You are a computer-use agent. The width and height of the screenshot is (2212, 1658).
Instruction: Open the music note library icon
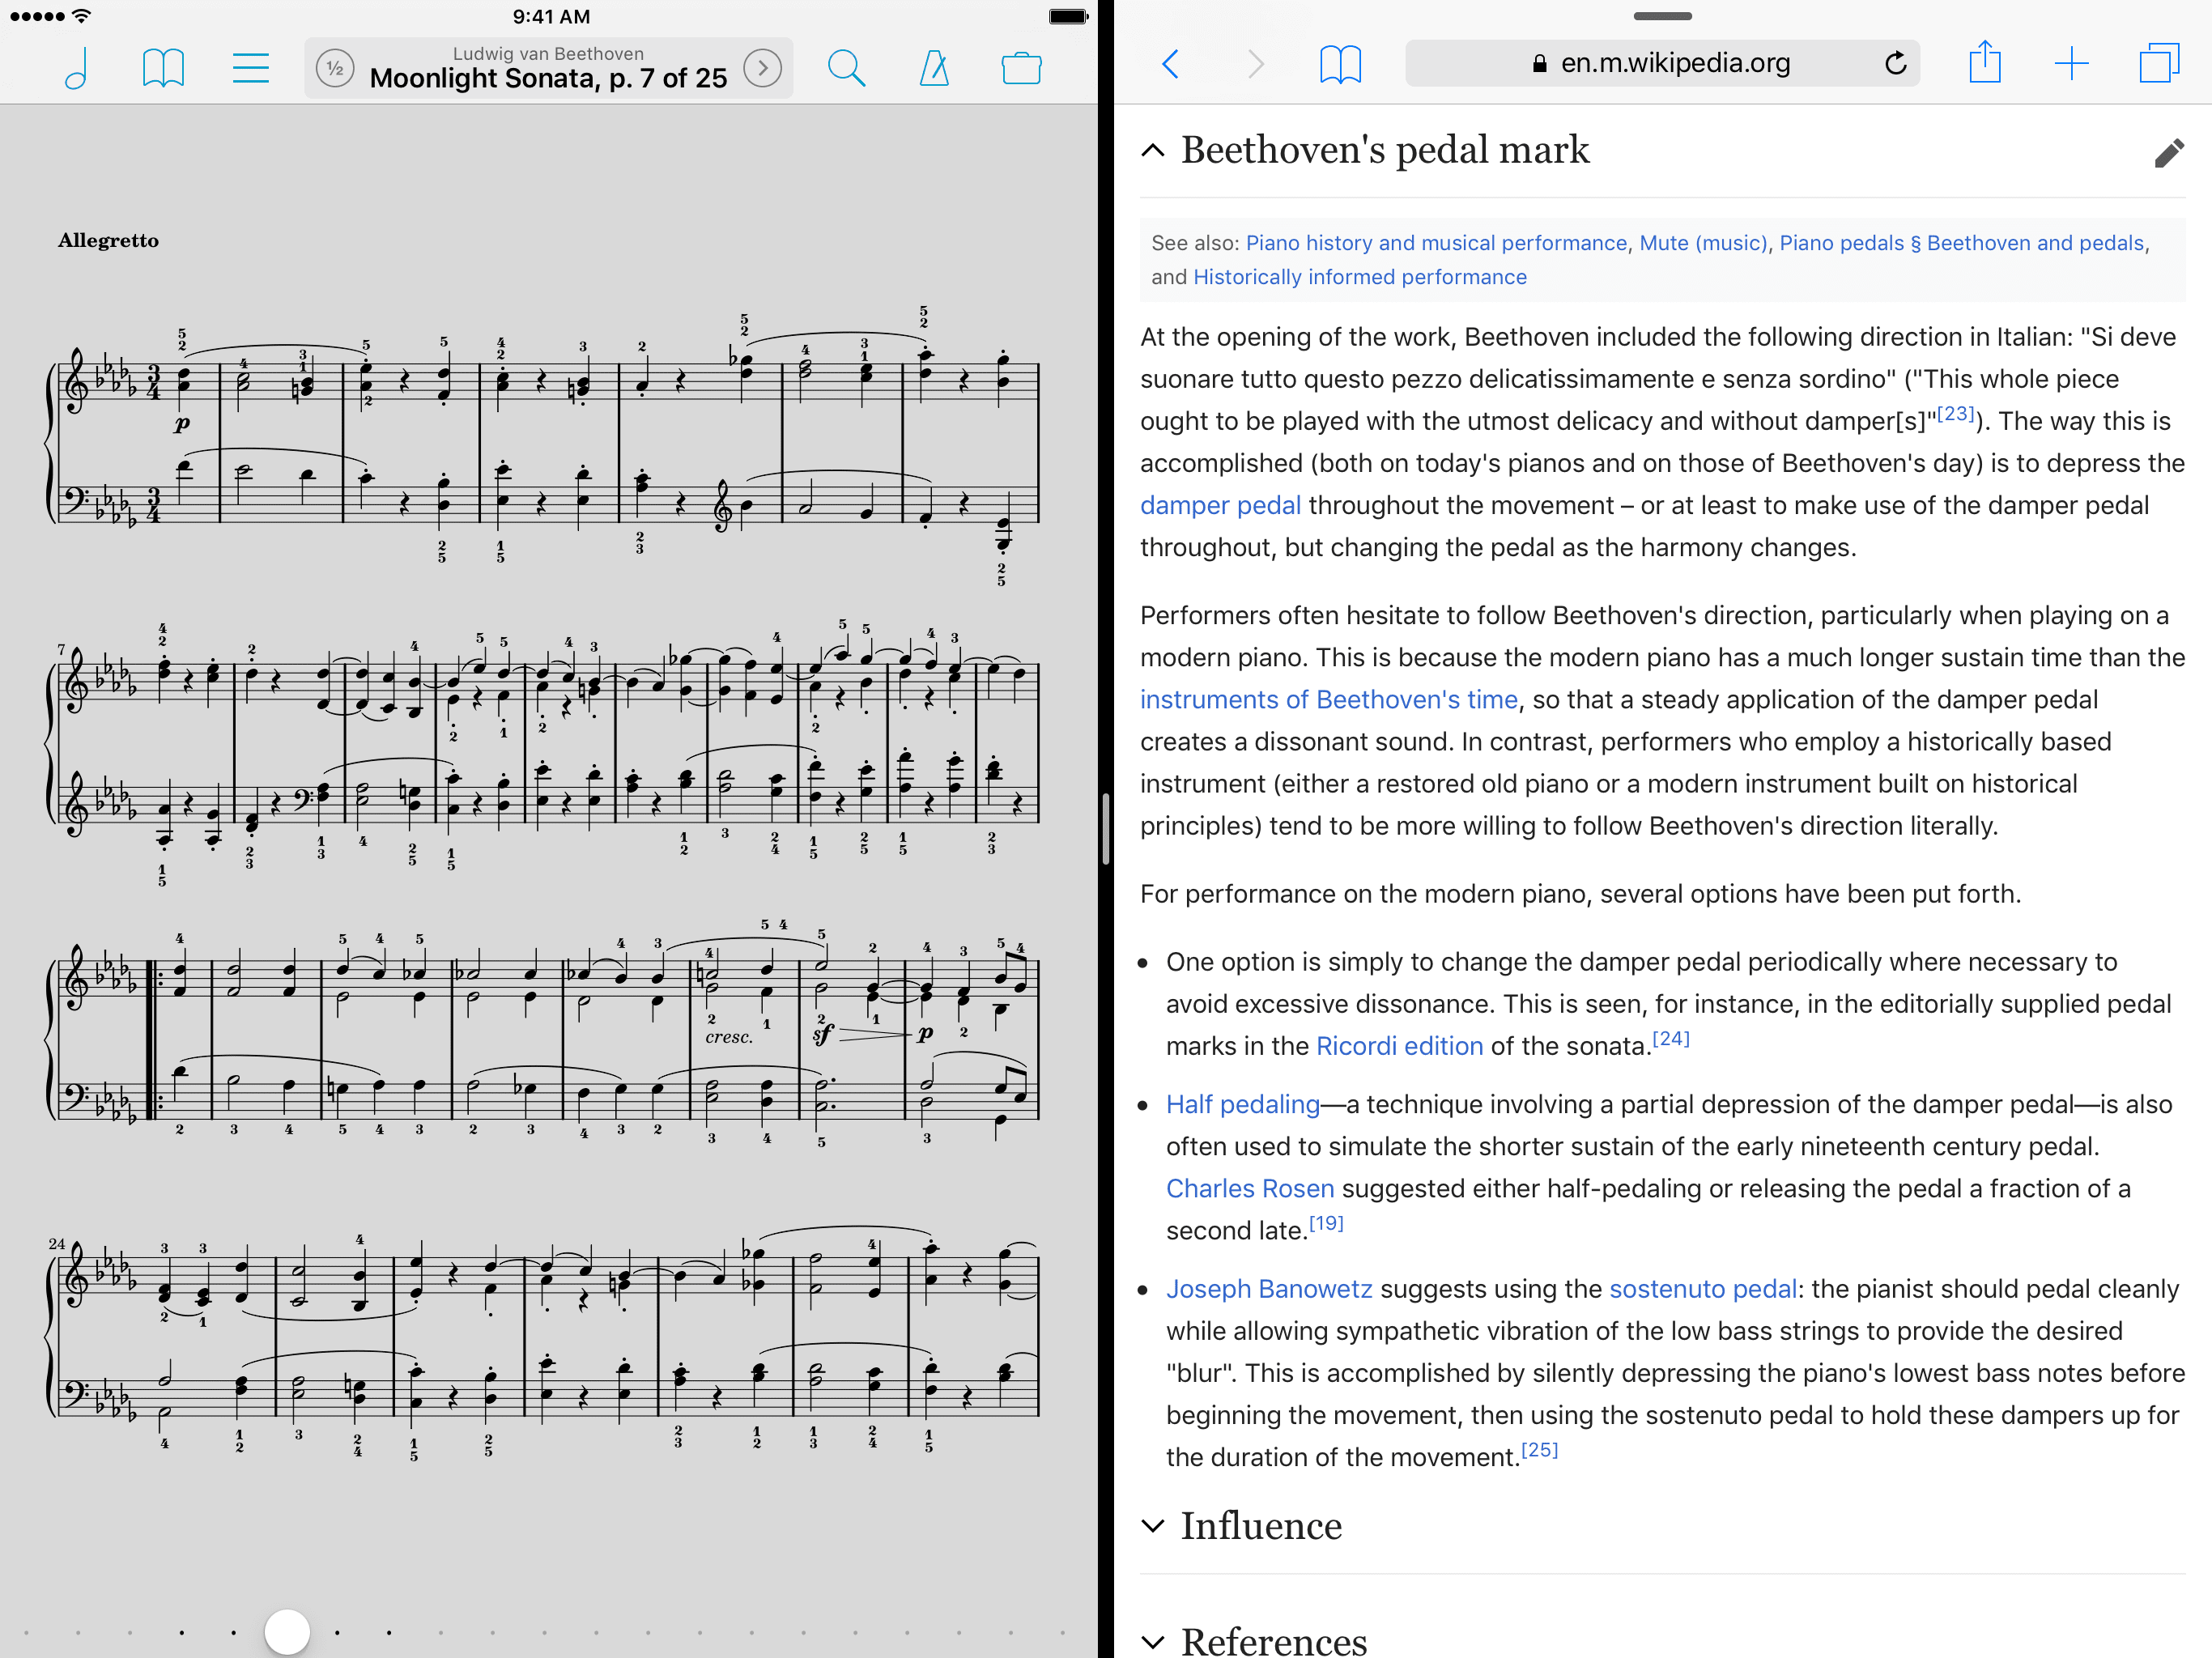click(x=76, y=68)
